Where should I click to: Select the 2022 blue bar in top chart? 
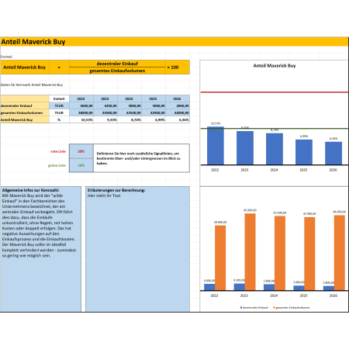[x=216, y=146]
